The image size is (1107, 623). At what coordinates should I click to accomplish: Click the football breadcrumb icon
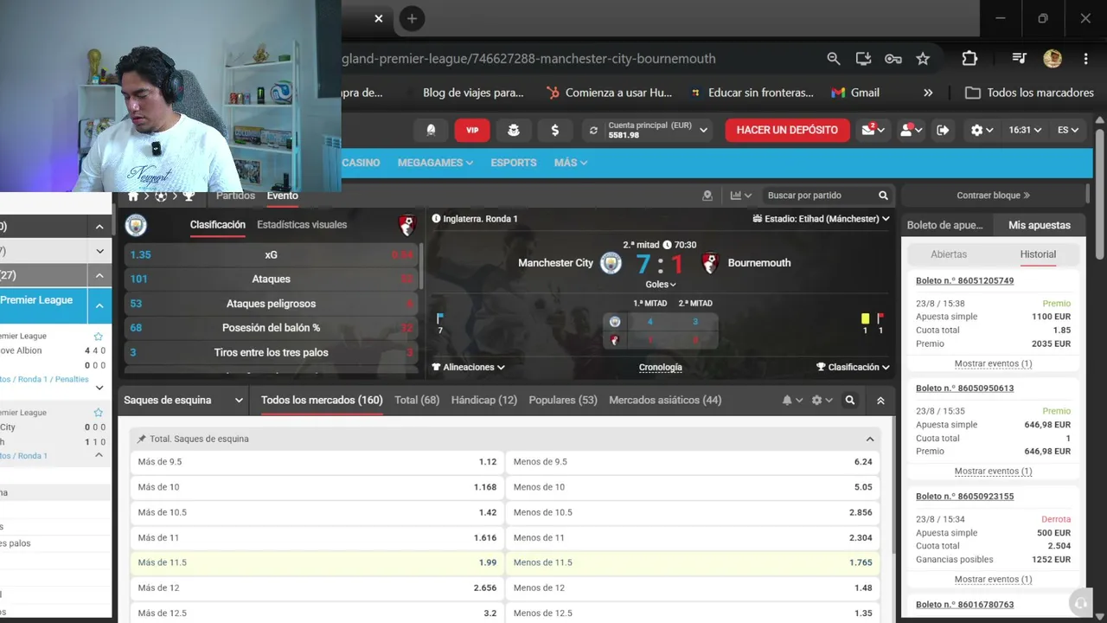point(161,196)
